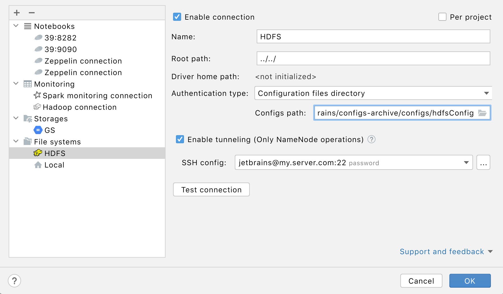Click the Test connection button
Viewport: 503px width, 294px height.
(211, 189)
